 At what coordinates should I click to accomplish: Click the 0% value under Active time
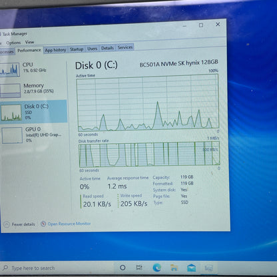(x=85, y=187)
